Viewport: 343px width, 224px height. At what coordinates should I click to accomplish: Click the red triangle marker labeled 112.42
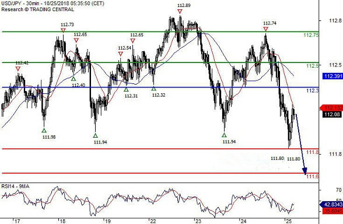click(18, 69)
